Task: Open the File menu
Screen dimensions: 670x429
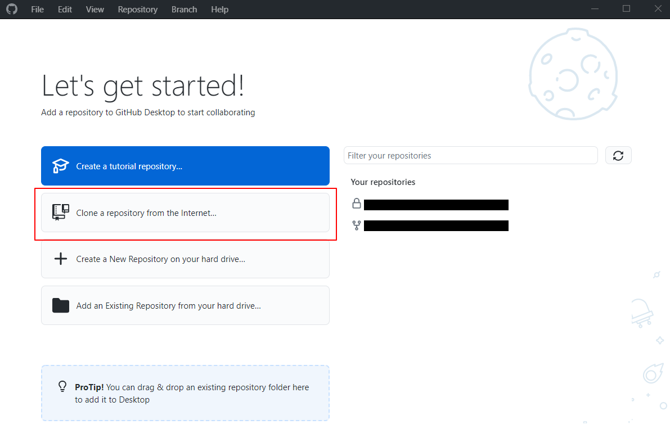Action: [37, 9]
